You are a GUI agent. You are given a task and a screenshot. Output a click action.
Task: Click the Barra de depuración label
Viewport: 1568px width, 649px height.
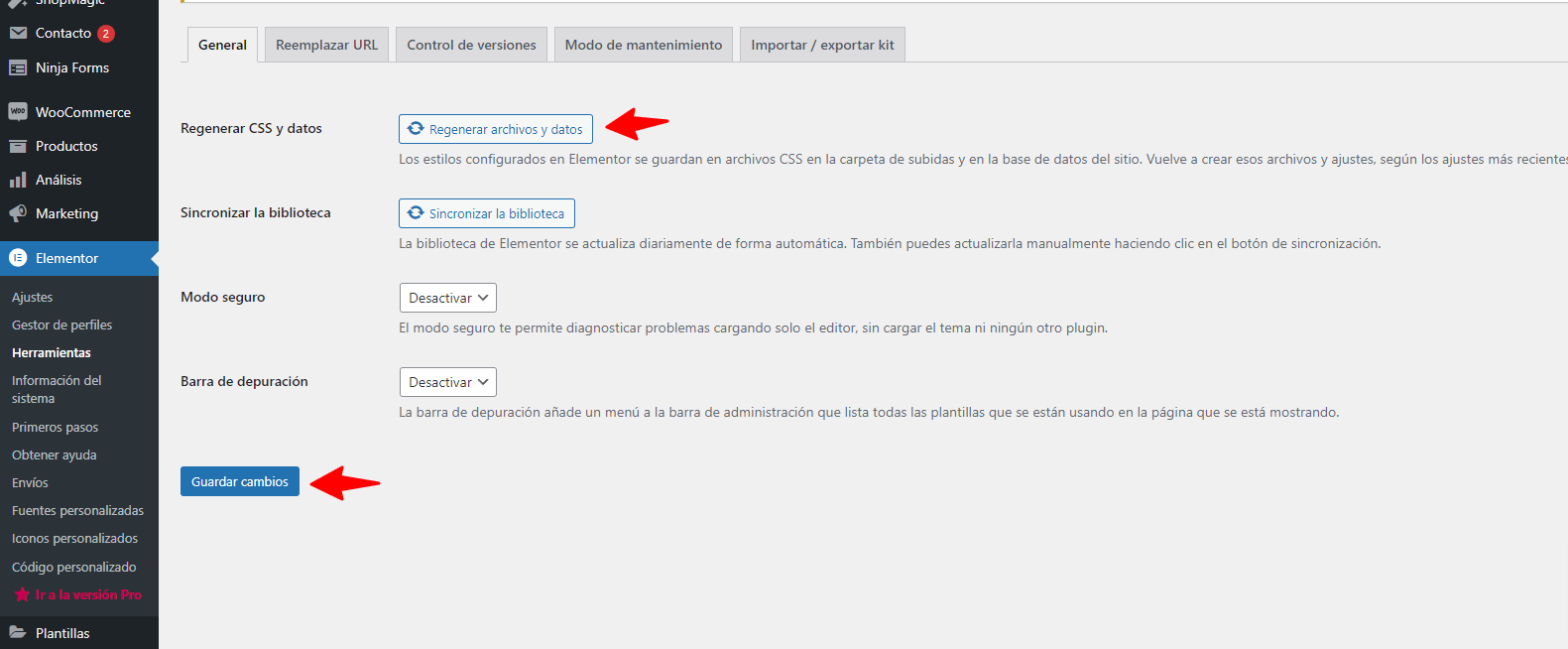click(x=244, y=381)
